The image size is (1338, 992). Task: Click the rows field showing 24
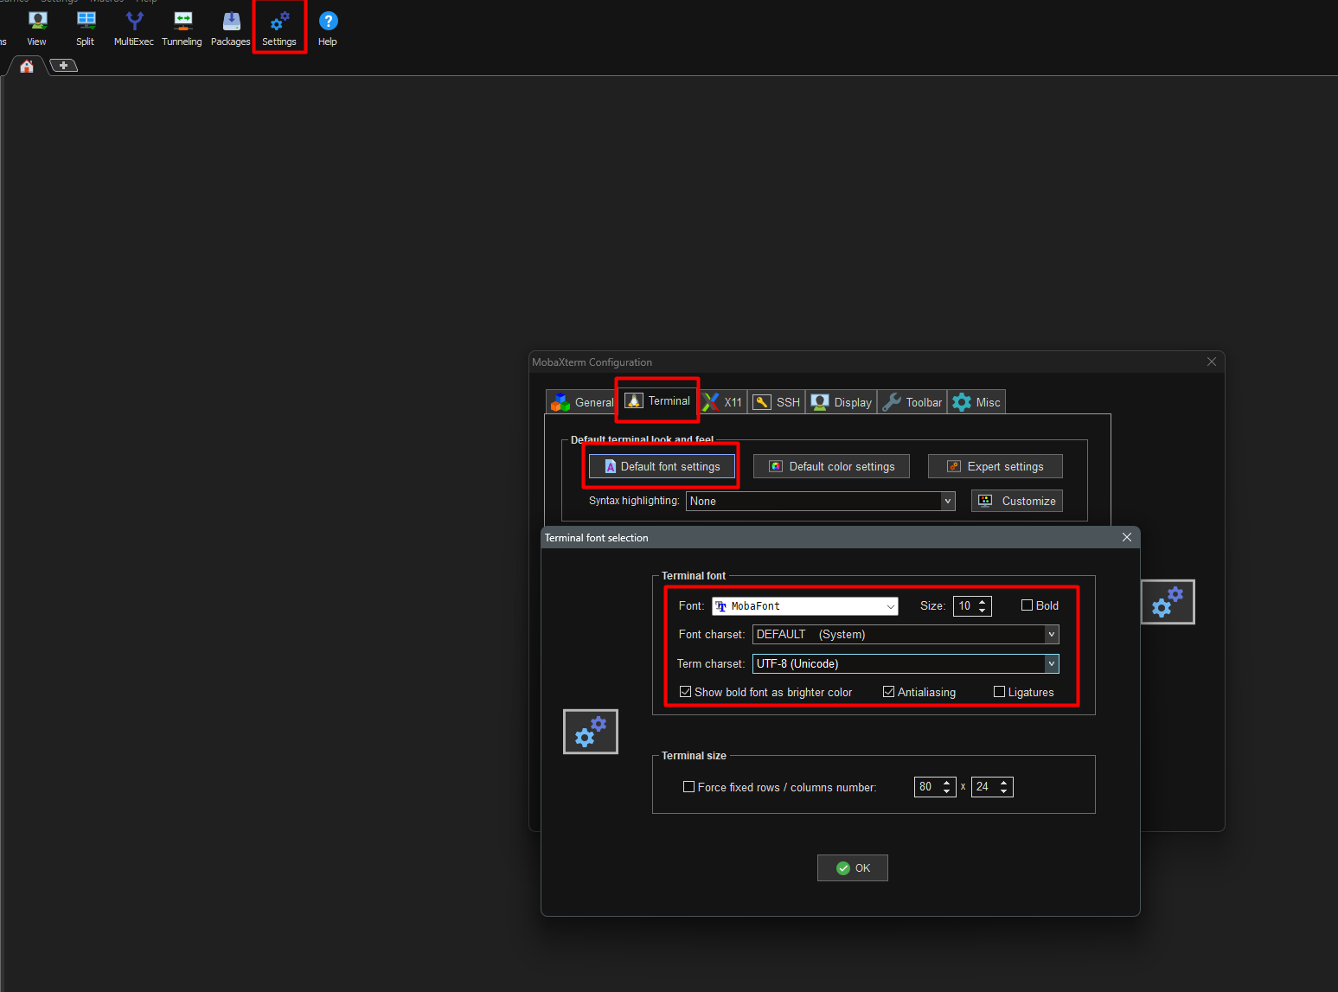tap(983, 787)
